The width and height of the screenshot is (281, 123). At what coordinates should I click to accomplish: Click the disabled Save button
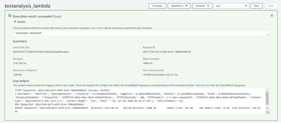point(271,6)
